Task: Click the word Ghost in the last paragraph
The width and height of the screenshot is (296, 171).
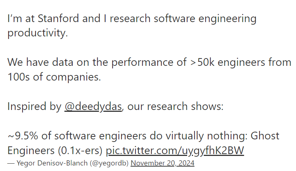Action: tap(265, 136)
